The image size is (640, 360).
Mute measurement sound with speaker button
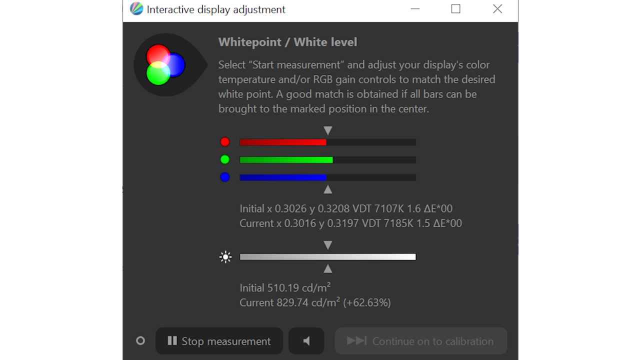coord(306,341)
